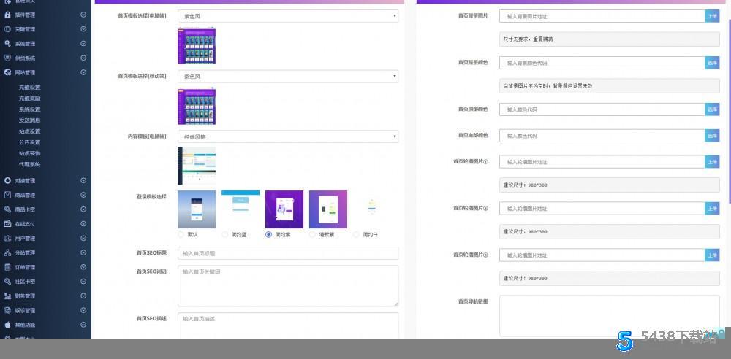Viewport: 731px width, 359px height.
Task: Focus the 首页SEO词语 keywords textarea
Action: click(x=287, y=286)
